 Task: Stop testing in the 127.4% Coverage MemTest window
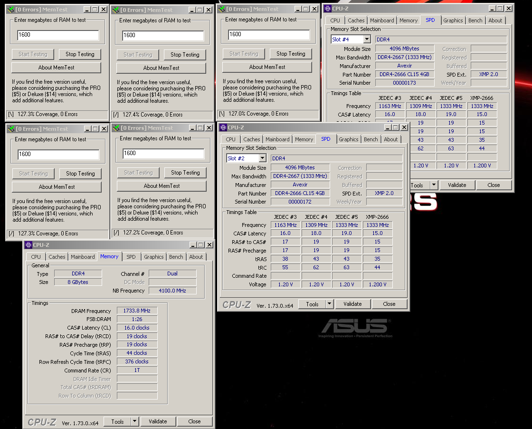(x=185, y=55)
